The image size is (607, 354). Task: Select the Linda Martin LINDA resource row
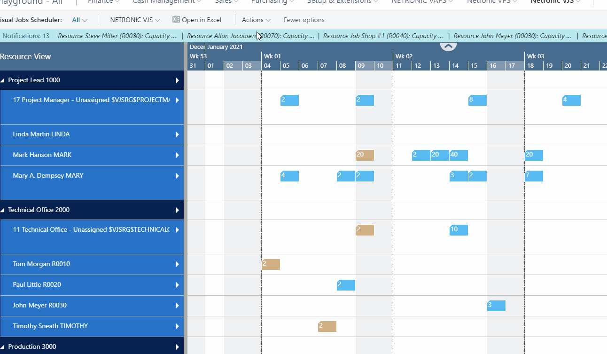pyautogui.click(x=92, y=134)
